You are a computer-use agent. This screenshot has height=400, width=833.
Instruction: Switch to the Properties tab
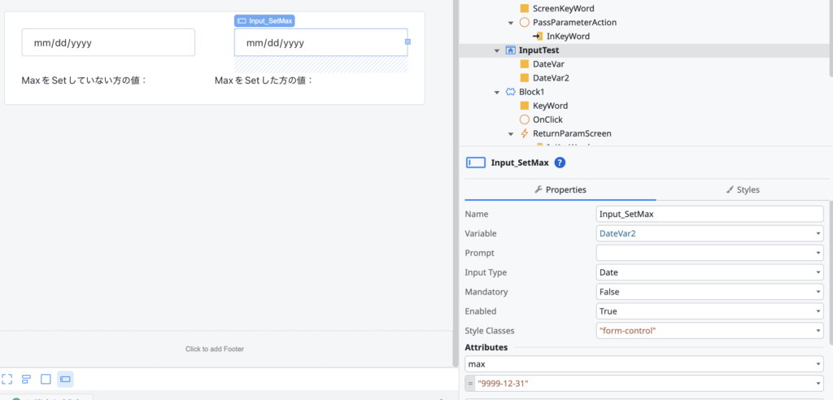tap(560, 189)
